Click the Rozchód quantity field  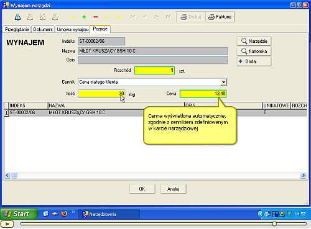pyautogui.click(x=154, y=71)
